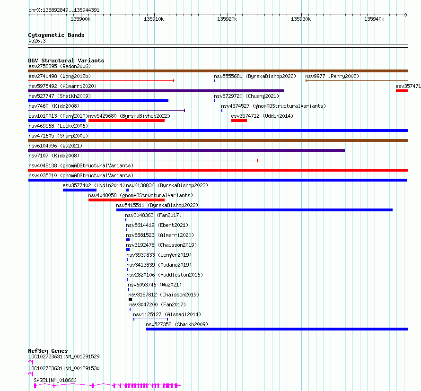
Task: Select the nsv6053746 (Wu2021) label
Action: point(155,285)
